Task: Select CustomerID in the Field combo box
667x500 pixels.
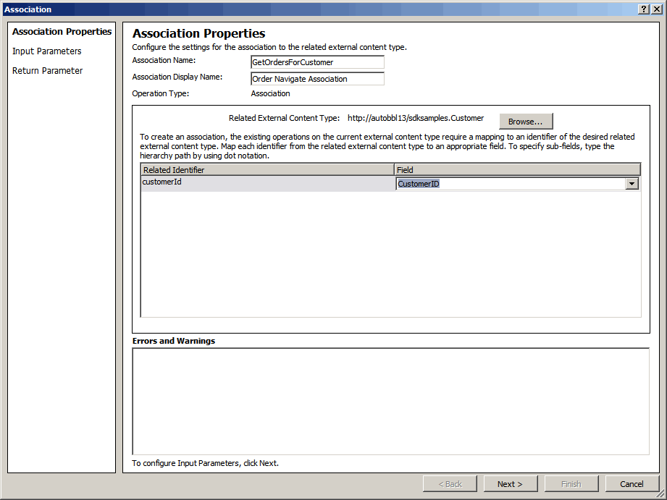Action: pyautogui.click(x=507, y=183)
